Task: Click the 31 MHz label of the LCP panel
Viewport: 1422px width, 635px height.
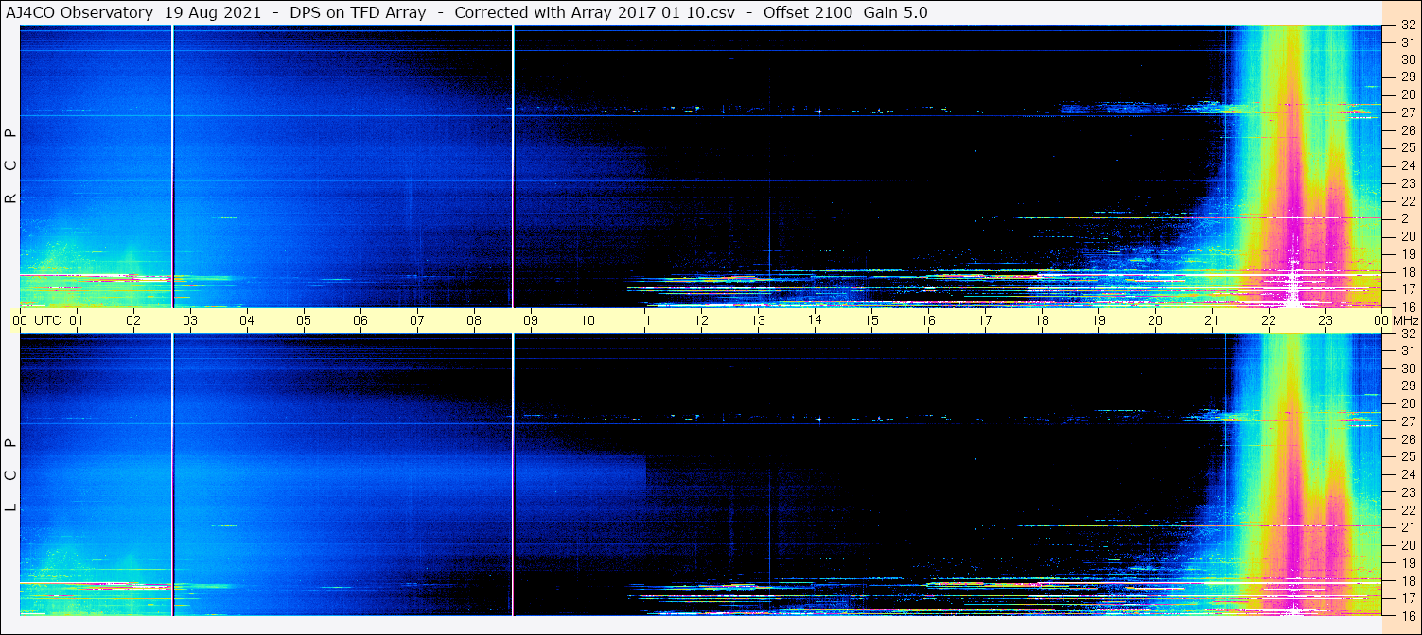Action: click(x=1407, y=351)
